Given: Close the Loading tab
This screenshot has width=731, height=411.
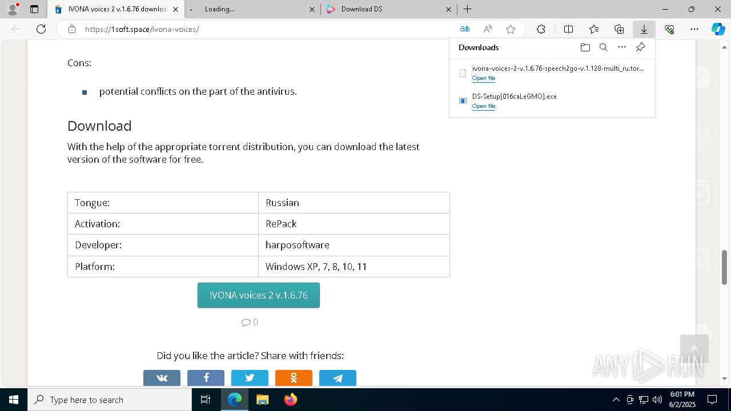Looking at the screenshot, I should tap(312, 9).
